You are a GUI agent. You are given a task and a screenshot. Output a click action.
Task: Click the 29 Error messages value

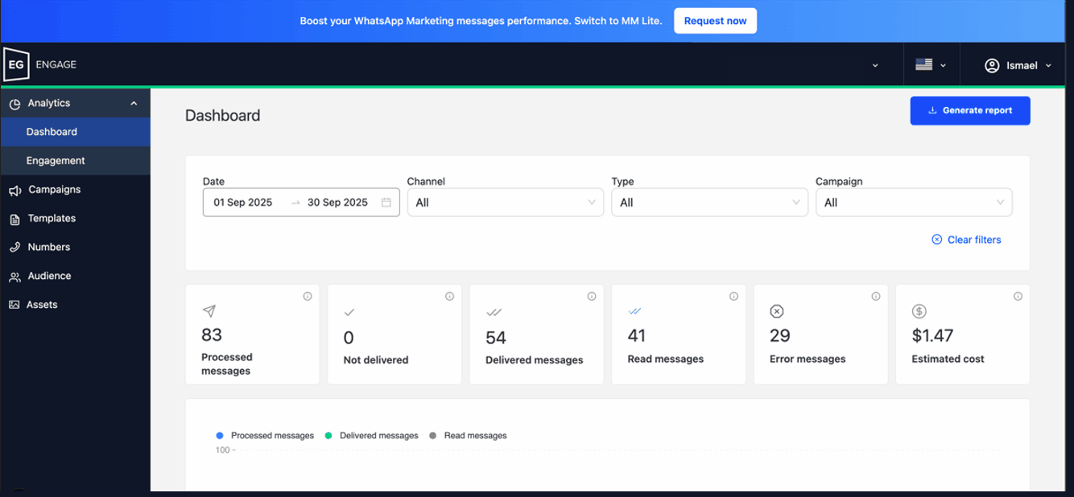pos(780,335)
